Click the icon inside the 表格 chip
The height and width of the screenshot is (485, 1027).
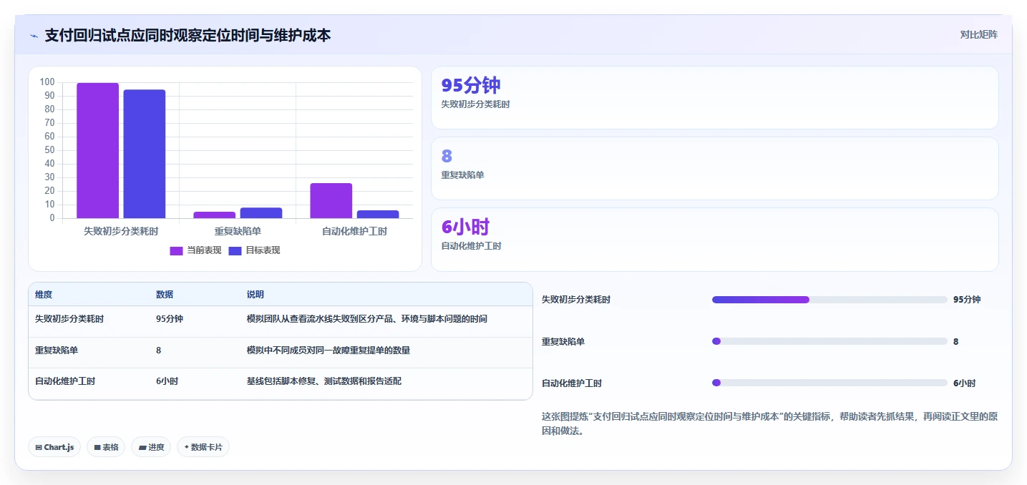click(x=97, y=447)
